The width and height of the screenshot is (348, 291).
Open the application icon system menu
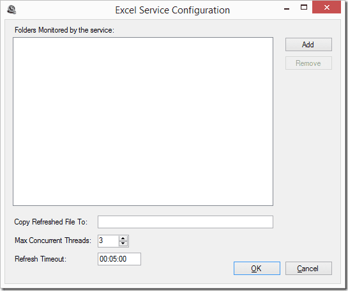(11, 10)
